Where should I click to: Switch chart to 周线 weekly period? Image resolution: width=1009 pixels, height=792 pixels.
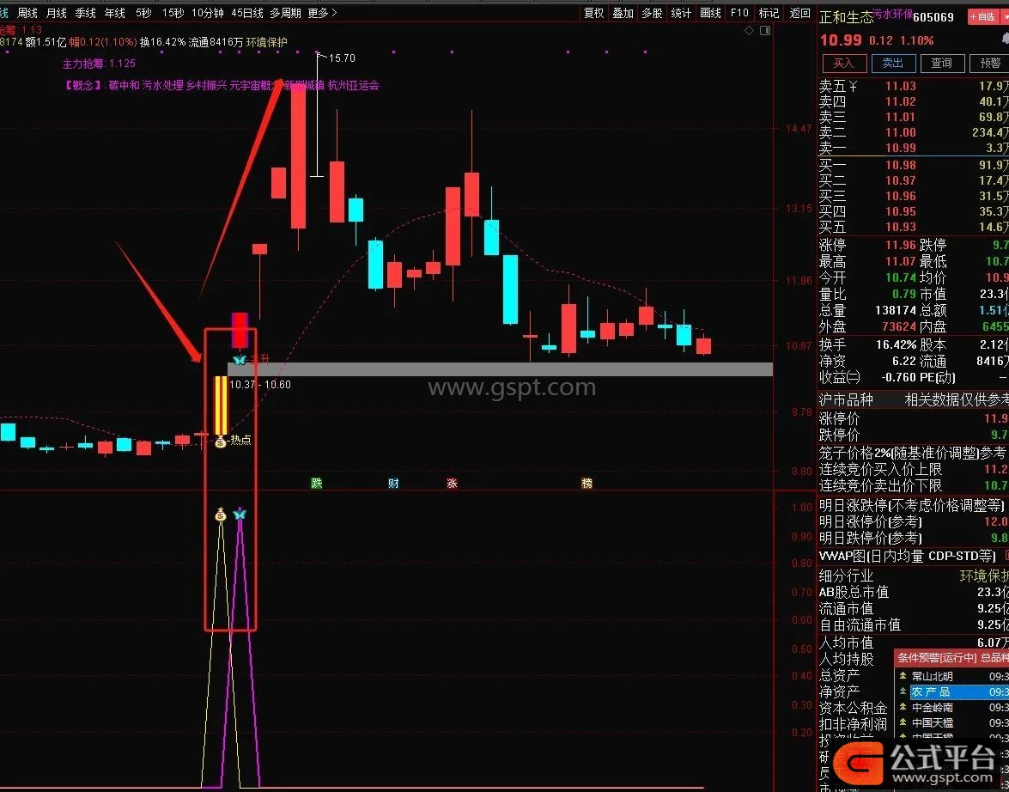coord(27,13)
